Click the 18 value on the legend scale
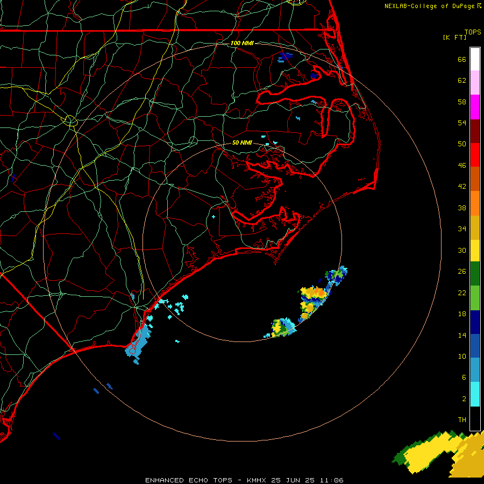The height and width of the screenshot is (484, 484). point(462,314)
